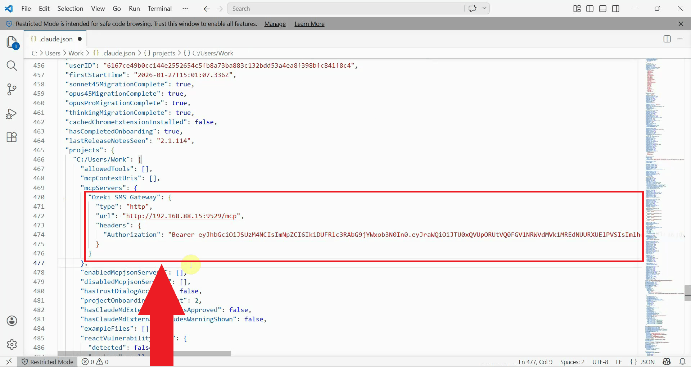The height and width of the screenshot is (367, 691).
Task: Open the Manage gear menu
Action: pyautogui.click(x=12, y=344)
